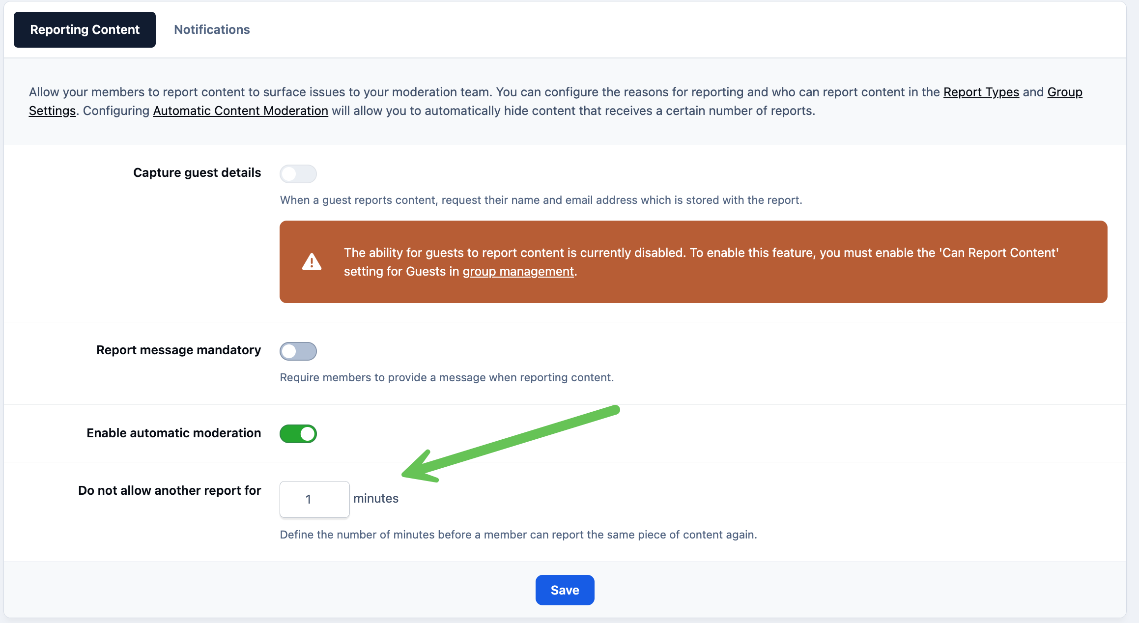Click the Capture guest details label
Image resolution: width=1139 pixels, height=623 pixels.
point(197,172)
